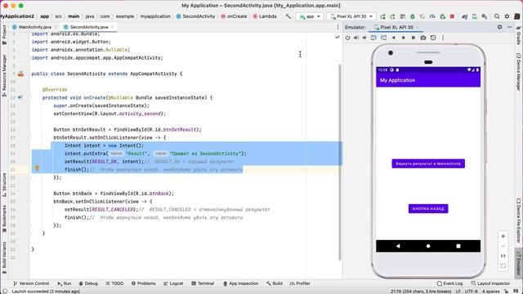This screenshot has height=294, width=523.
Task: Open Emulator panel settings gear
Action: pos(499,27)
